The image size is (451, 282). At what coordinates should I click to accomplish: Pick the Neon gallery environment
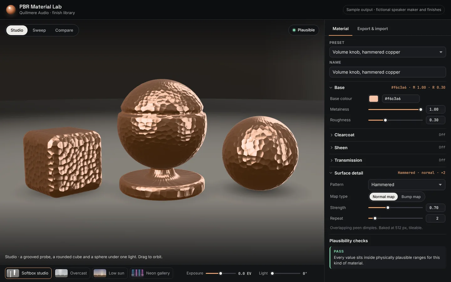[x=151, y=273]
